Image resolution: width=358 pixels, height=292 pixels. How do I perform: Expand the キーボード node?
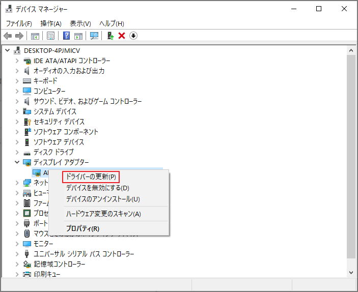click(17, 81)
